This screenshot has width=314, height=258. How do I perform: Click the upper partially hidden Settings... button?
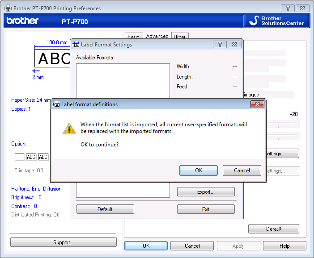[283, 154]
